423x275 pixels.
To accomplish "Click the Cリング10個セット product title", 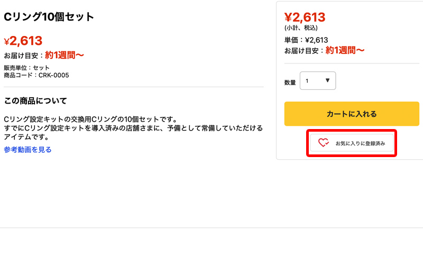I will [x=49, y=17].
